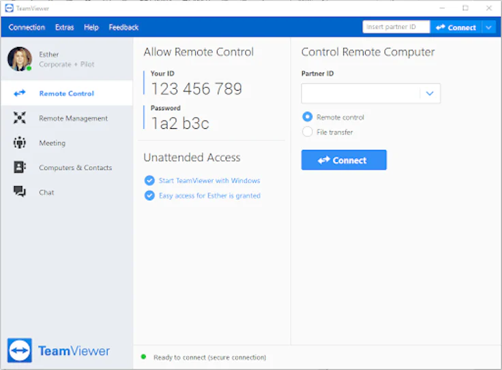Click the Control Remote Computer heading
502x370 pixels.
[368, 52]
